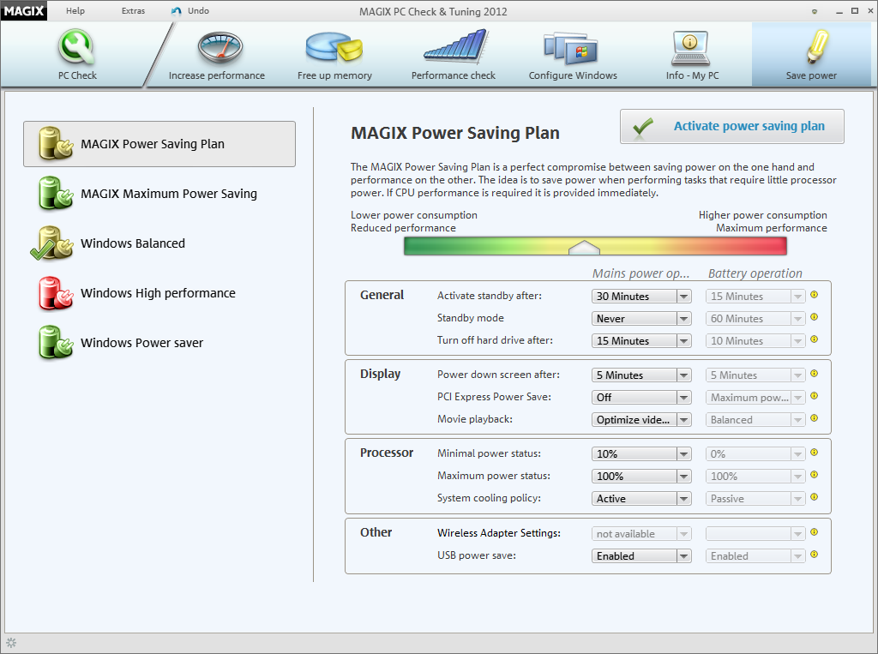
Task: Click the Windows Balanced battery icon
Action: tap(52, 243)
